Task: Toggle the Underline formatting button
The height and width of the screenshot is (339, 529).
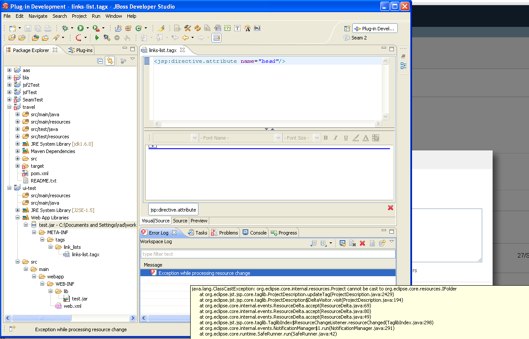Action: click(x=346, y=138)
